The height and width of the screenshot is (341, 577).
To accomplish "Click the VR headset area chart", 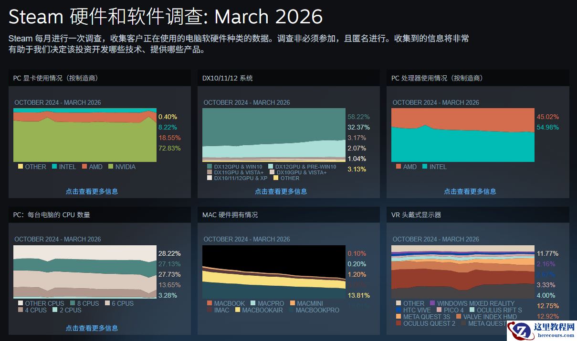I will (x=463, y=272).
